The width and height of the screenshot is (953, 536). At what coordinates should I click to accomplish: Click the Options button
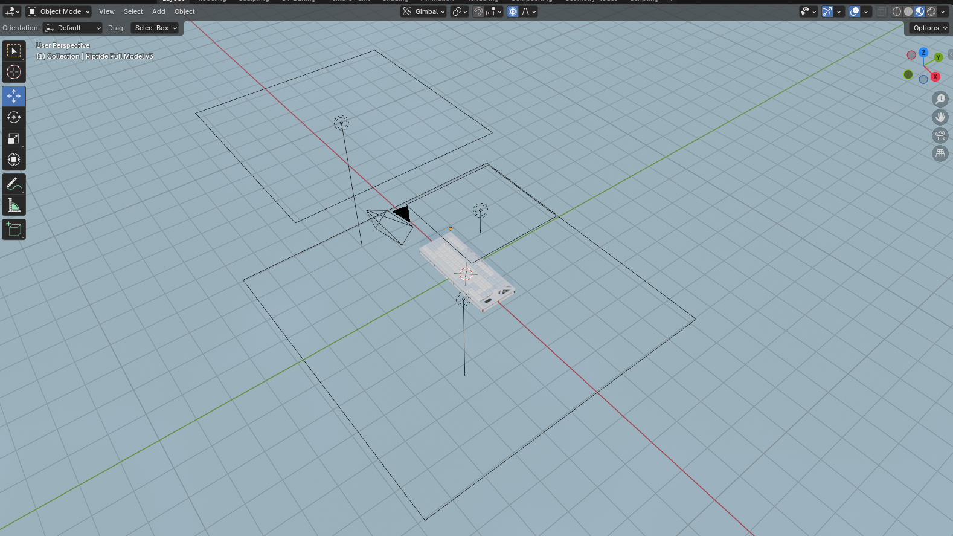click(929, 28)
